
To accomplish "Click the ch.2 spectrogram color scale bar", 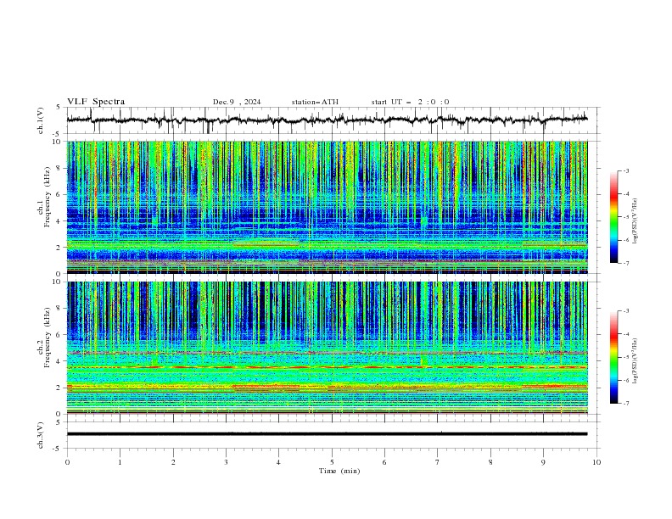I will 613,357.
